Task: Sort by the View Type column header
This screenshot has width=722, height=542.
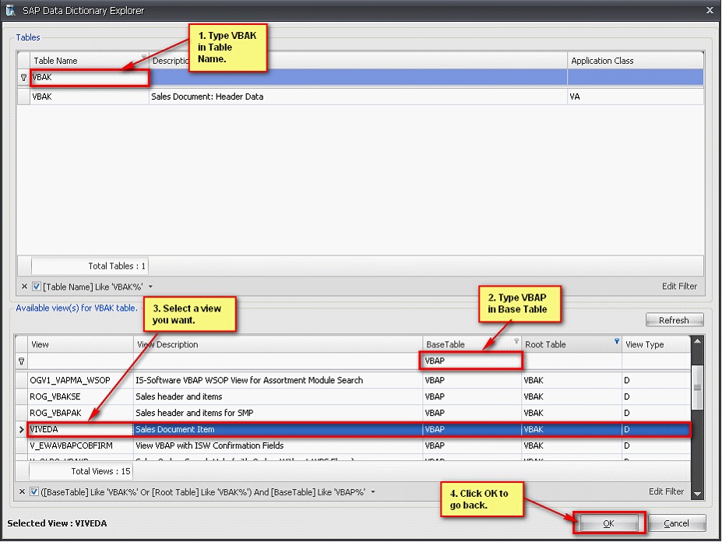Action: pos(656,344)
